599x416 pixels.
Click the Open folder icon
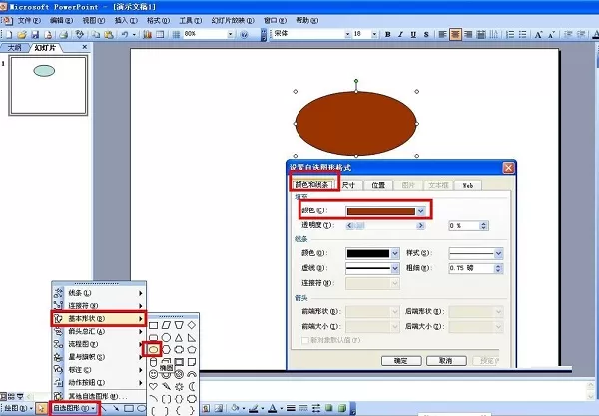pos(22,34)
